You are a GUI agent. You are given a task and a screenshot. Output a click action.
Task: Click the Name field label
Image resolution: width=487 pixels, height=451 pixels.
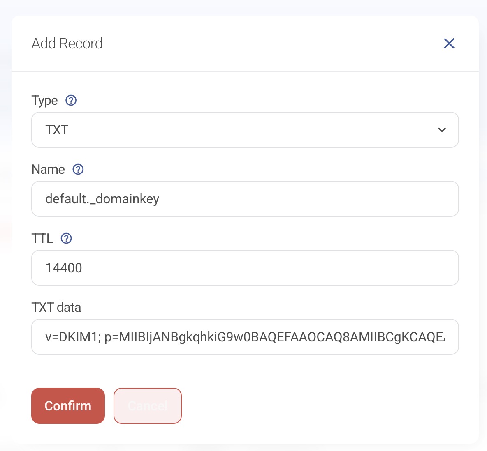point(48,169)
